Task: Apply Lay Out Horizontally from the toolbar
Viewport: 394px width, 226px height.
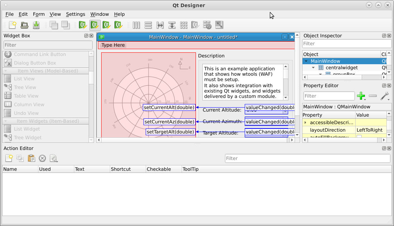Action: [136, 25]
